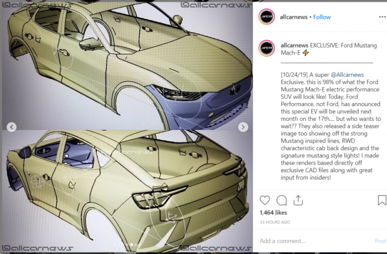This screenshot has height=254, width=387.
Task: Click the bottom rear-view car render
Action: click(128, 191)
